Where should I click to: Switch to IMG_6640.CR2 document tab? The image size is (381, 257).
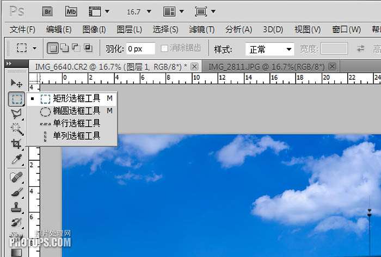pos(111,67)
